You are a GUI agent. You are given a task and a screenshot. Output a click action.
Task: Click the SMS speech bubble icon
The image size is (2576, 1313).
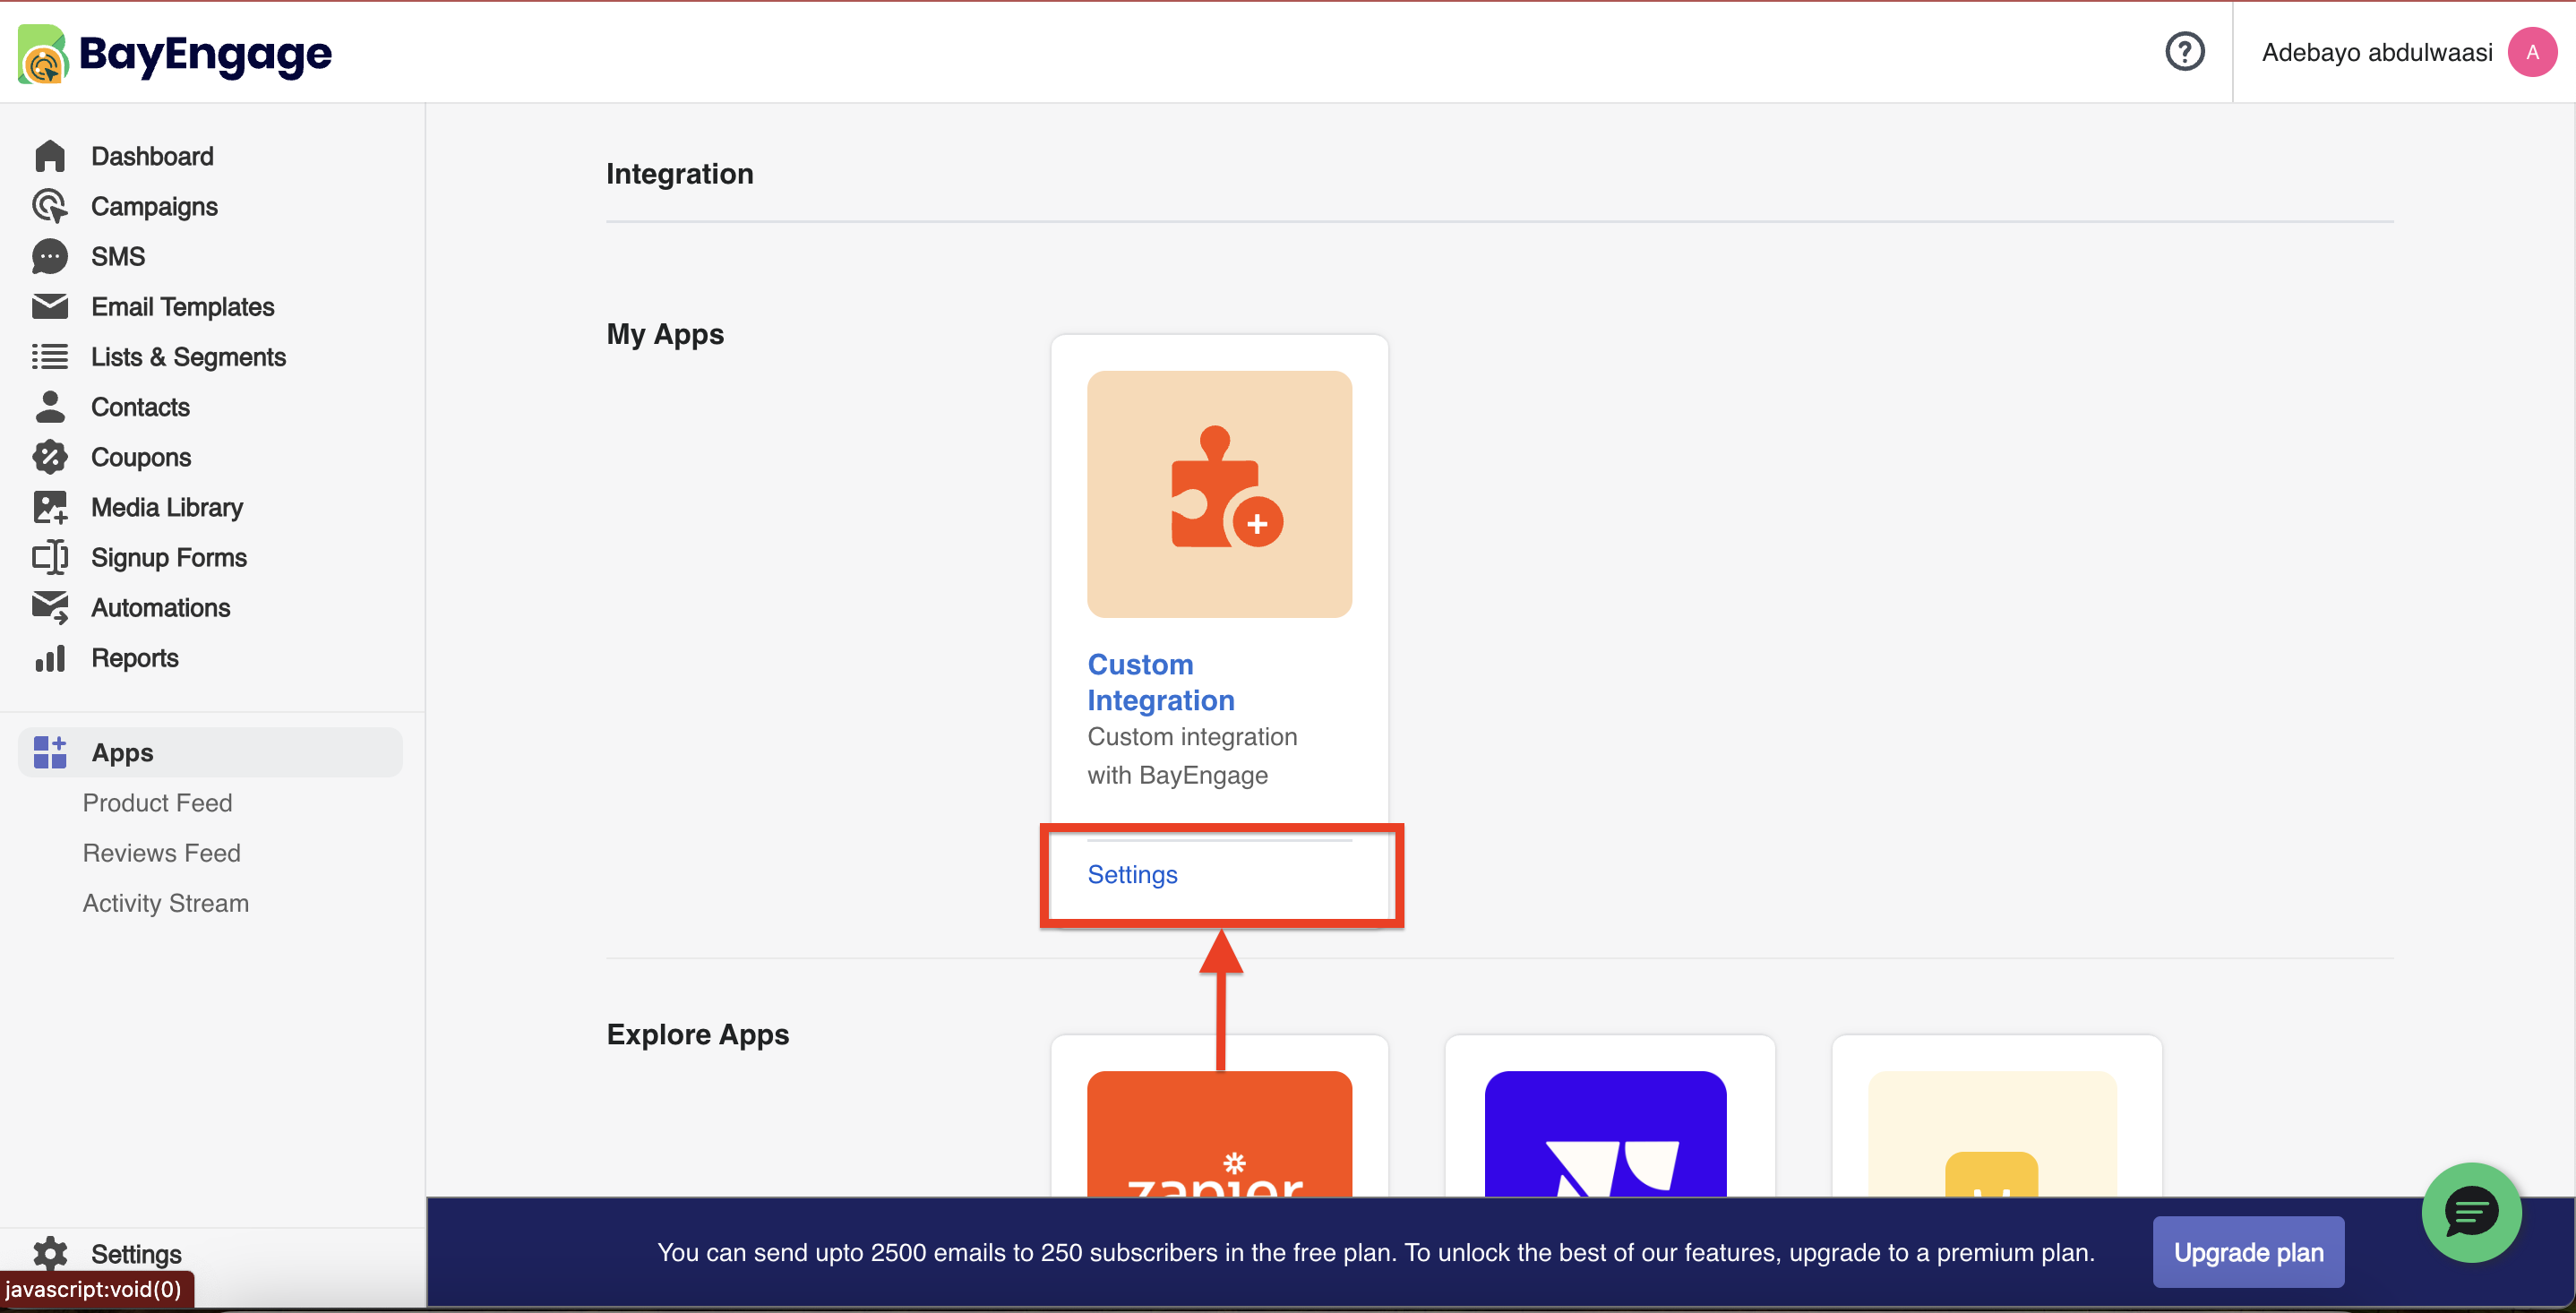click(x=49, y=256)
